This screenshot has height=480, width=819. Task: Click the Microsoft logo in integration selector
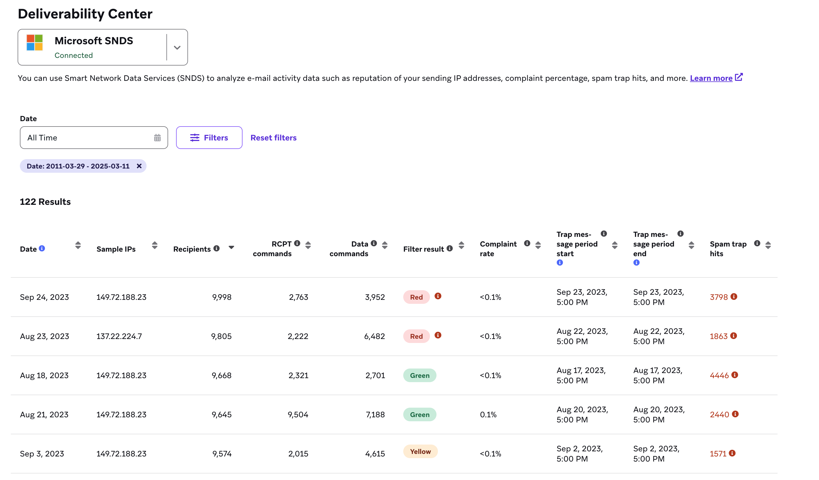tap(35, 43)
